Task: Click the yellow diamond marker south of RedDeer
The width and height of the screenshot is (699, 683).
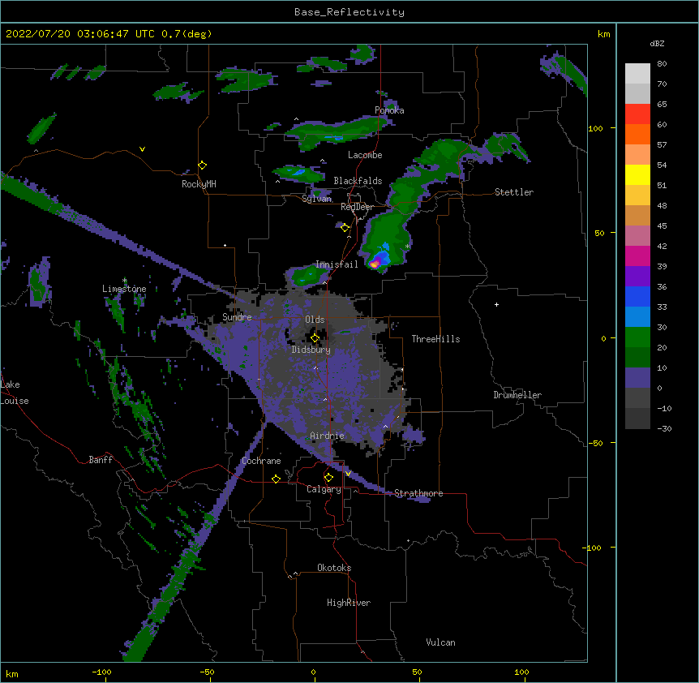Action: (345, 228)
